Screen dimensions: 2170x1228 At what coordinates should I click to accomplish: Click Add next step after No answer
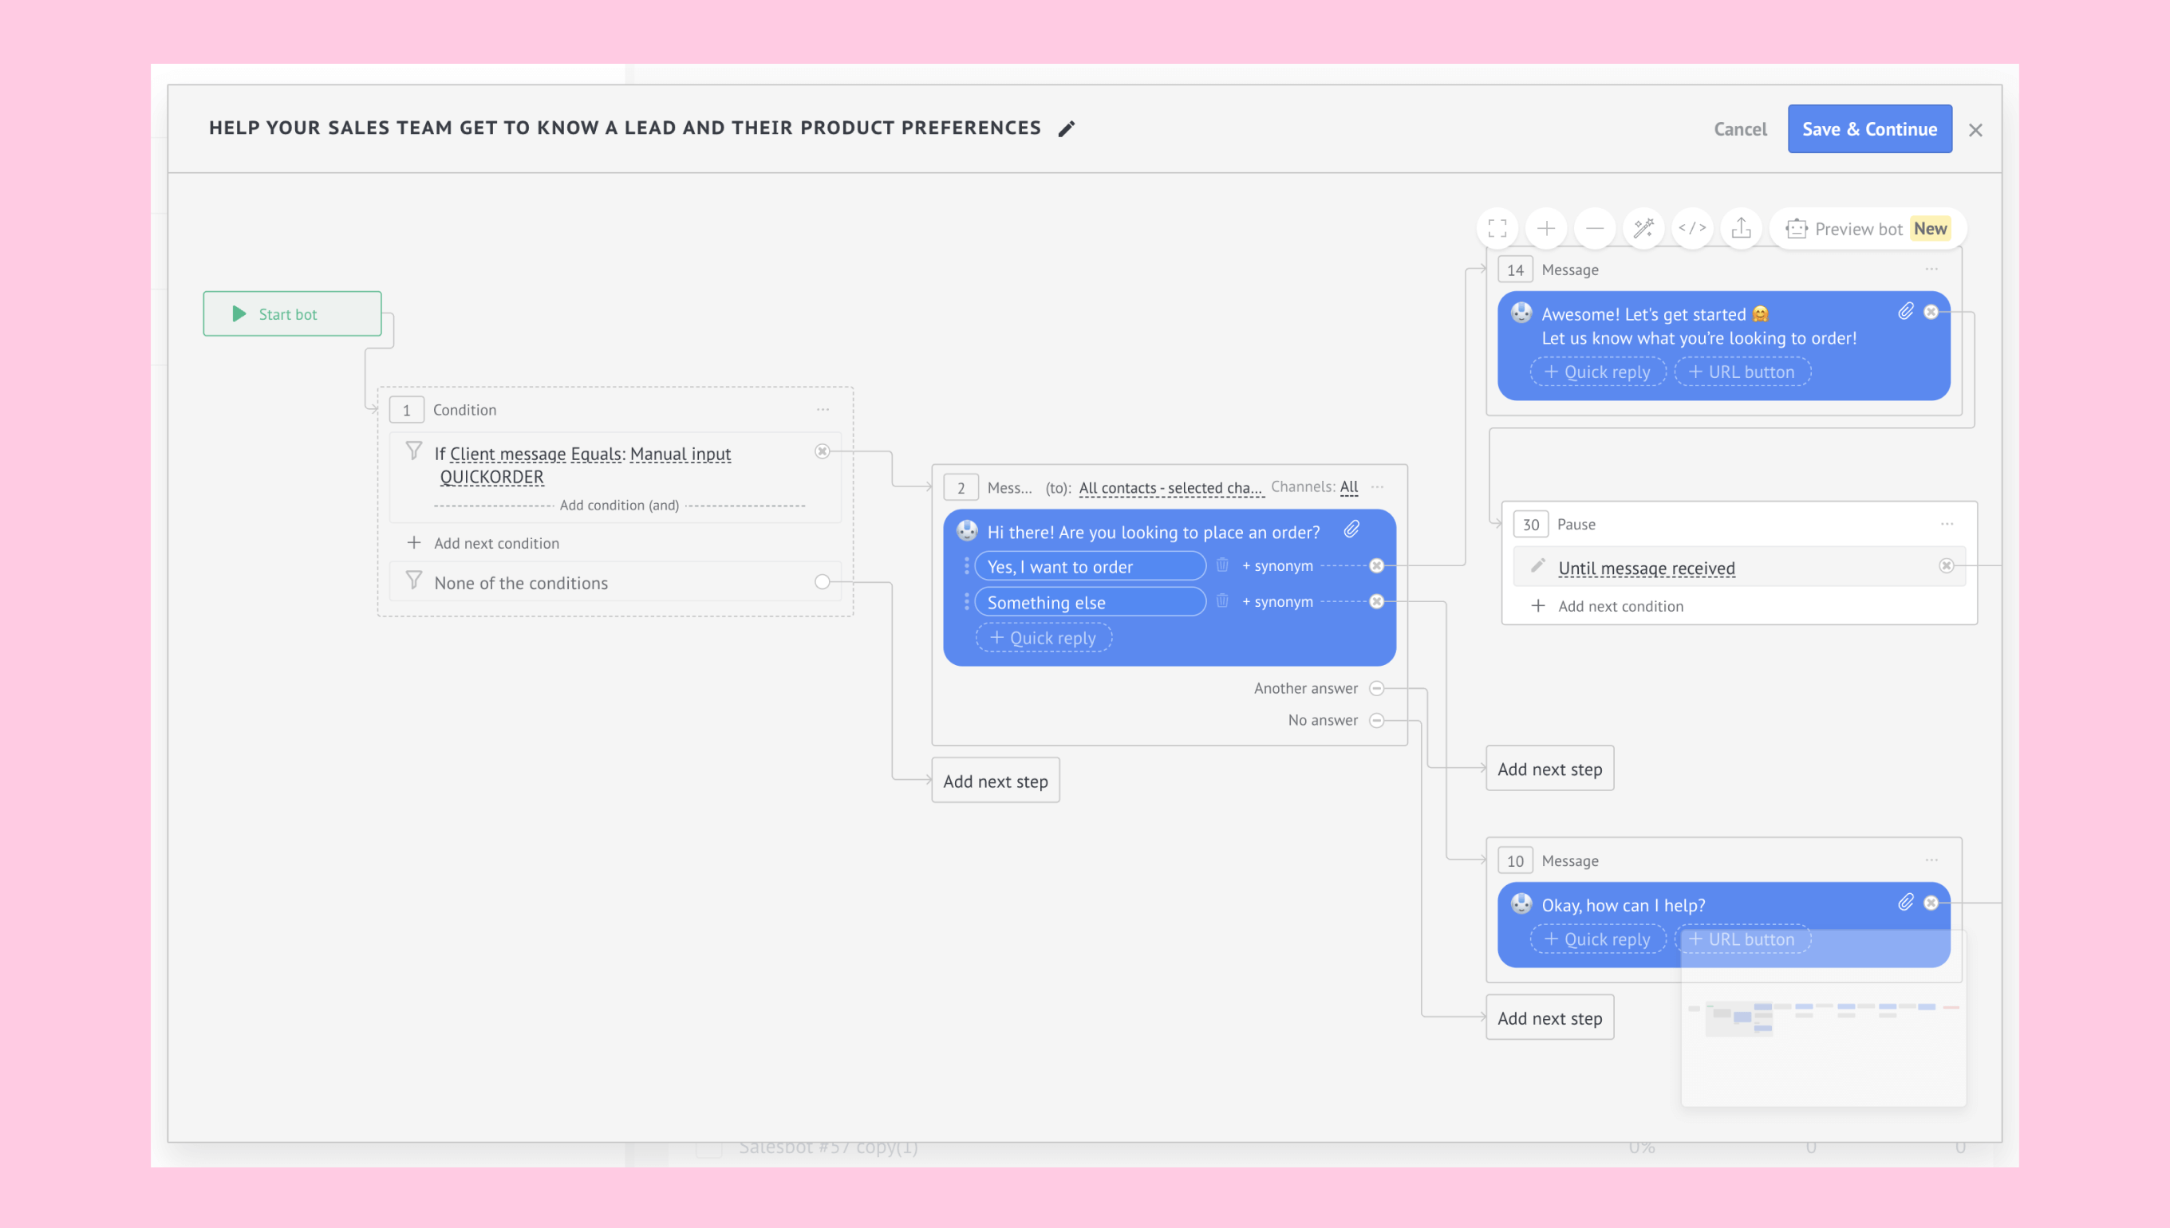pos(1550,1017)
